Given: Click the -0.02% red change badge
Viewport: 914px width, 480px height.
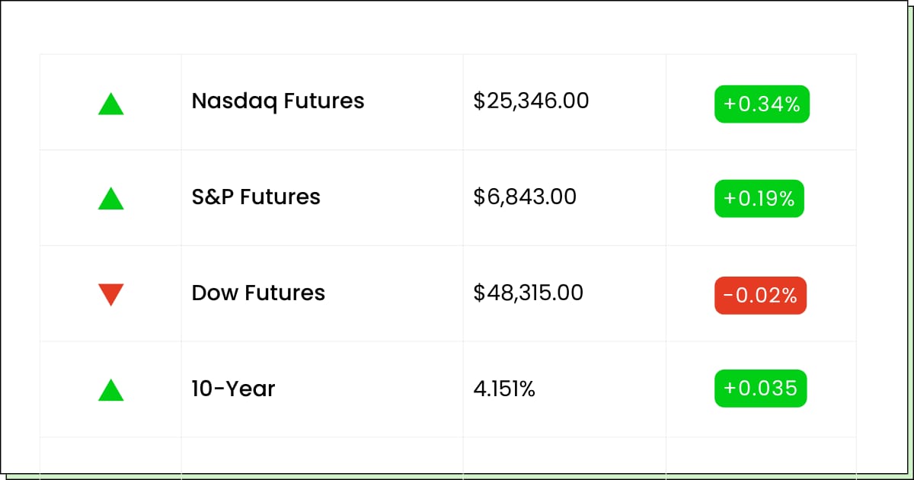Looking at the screenshot, I should click(x=760, y=296).
